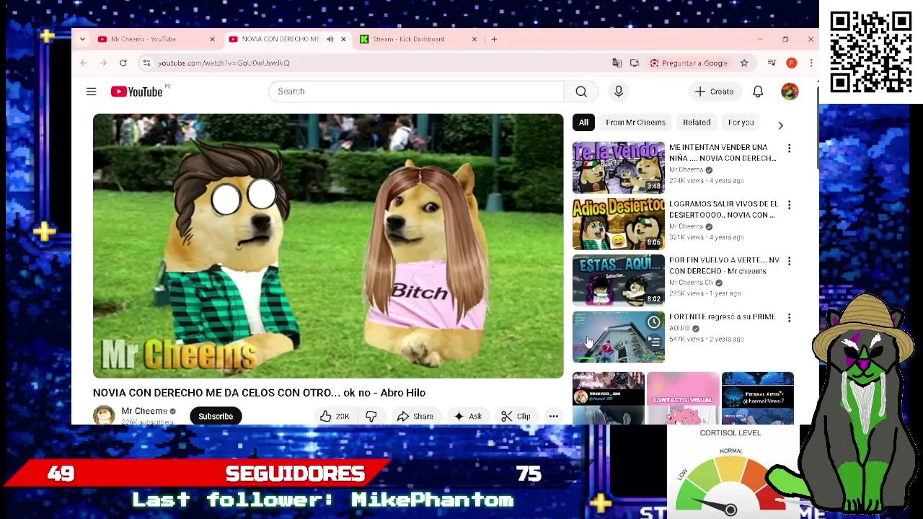
Task: Open options for ME INTENTAN VENDER video
Action: (789, 148)
